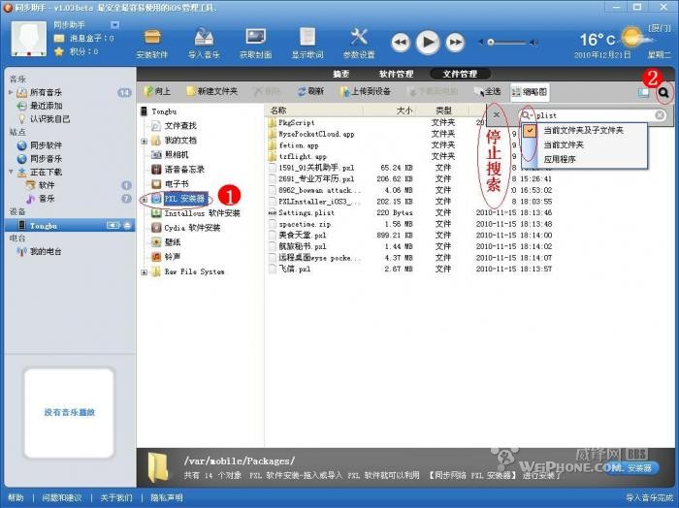
Task: Click the eject icon beside Tongbu device
Action: pos(126,225)
